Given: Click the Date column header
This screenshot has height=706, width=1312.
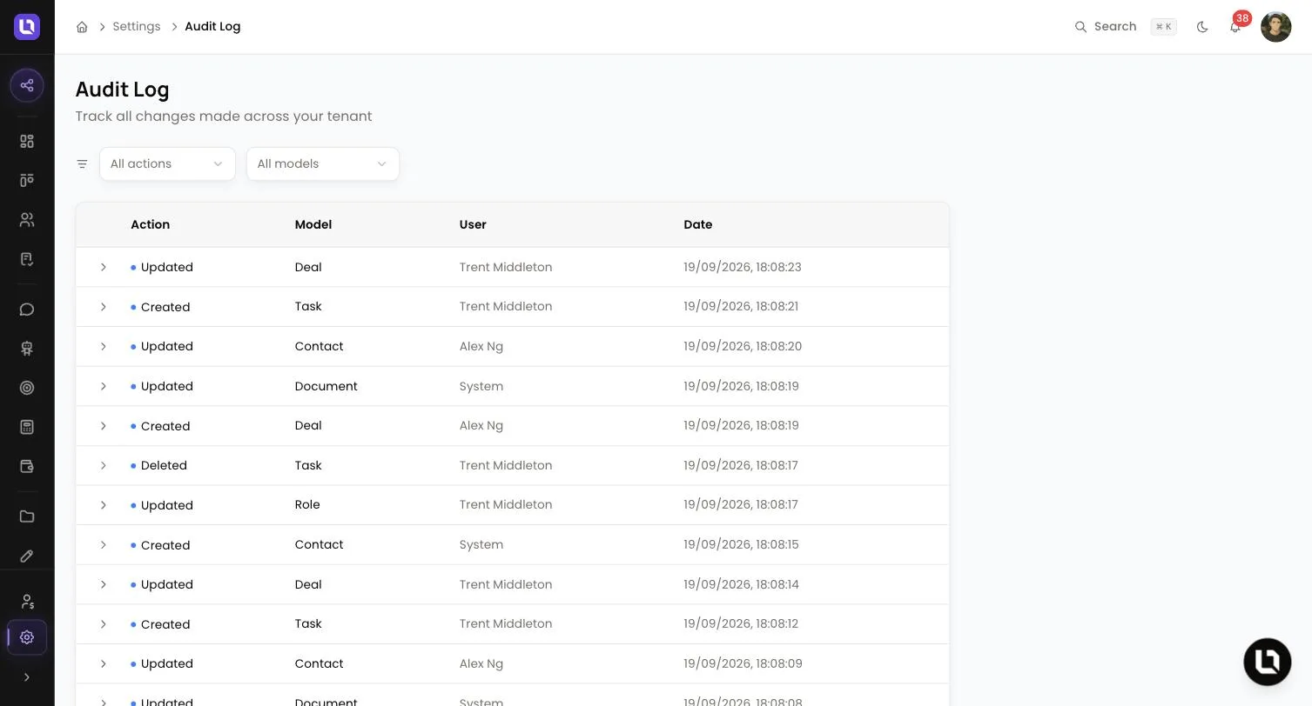Looking at the screenshot, I should (x=698, y=224).
